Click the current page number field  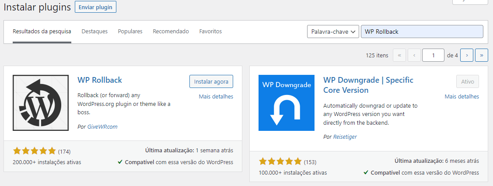pos(433,55)
